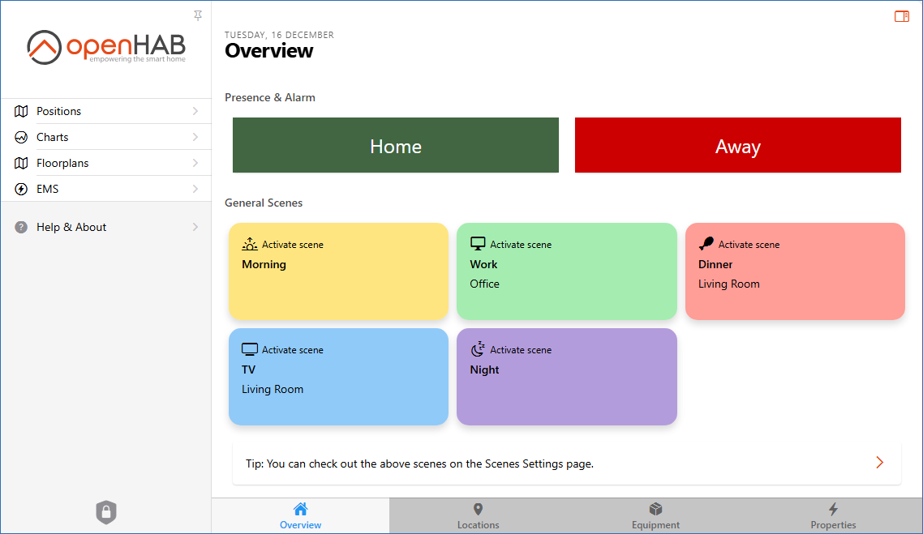The height and width of the screenshot is (534, 923).
Task: Expand the Floorplans sidebar entry
Action: tap(195, 162)
